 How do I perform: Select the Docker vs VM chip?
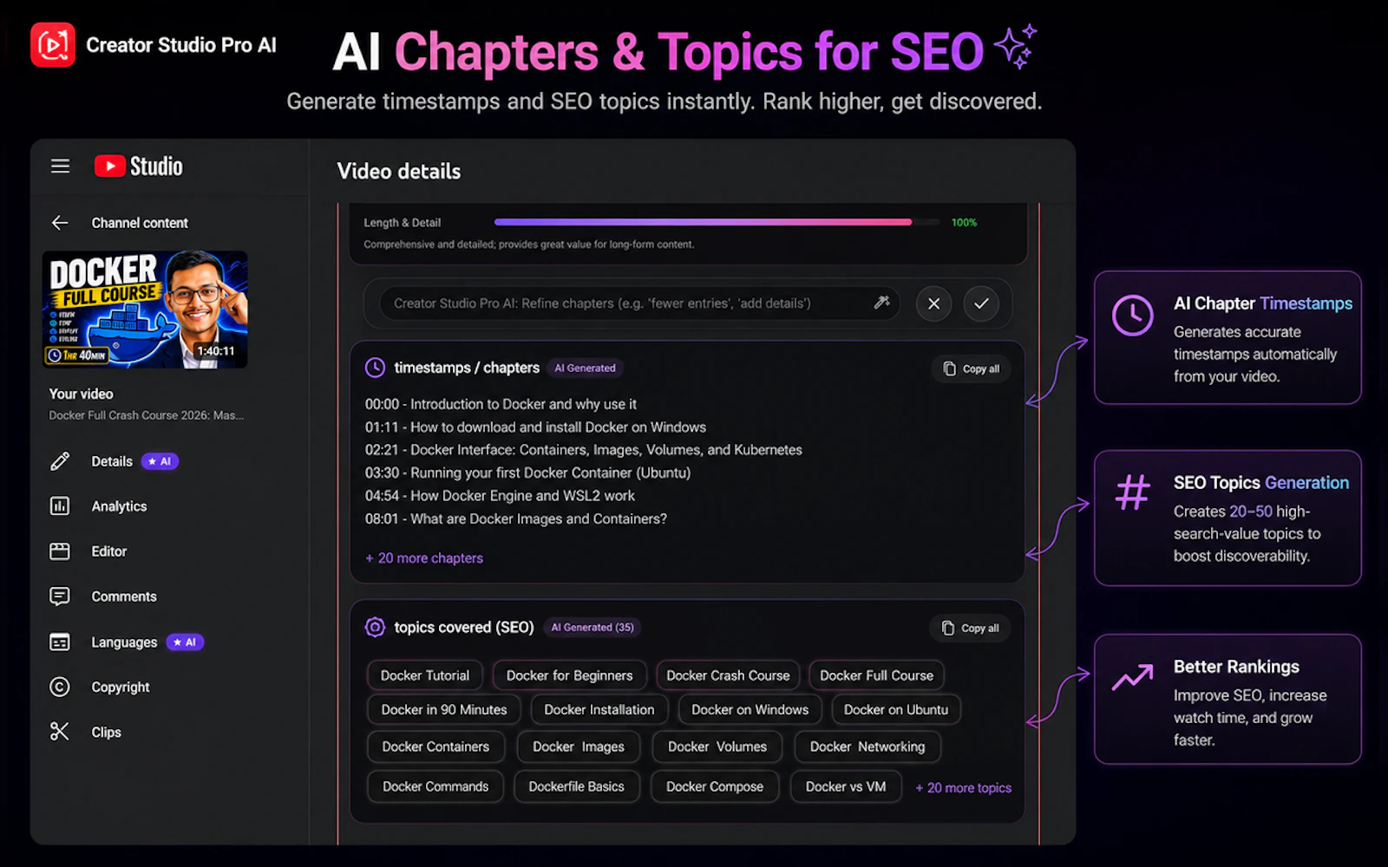point(846,786)
